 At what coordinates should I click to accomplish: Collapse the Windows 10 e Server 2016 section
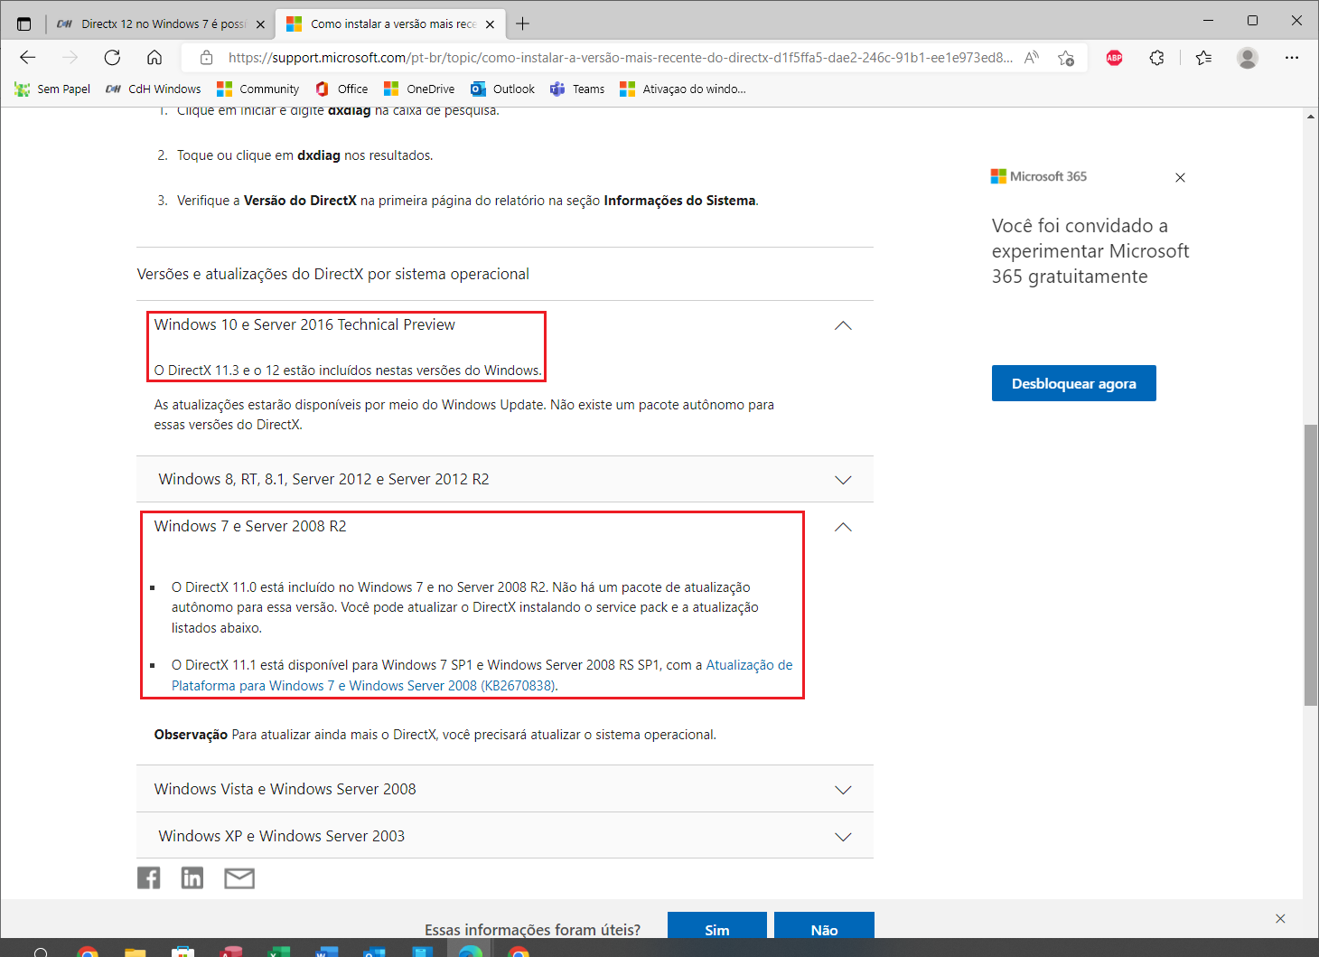pos(843,325)
